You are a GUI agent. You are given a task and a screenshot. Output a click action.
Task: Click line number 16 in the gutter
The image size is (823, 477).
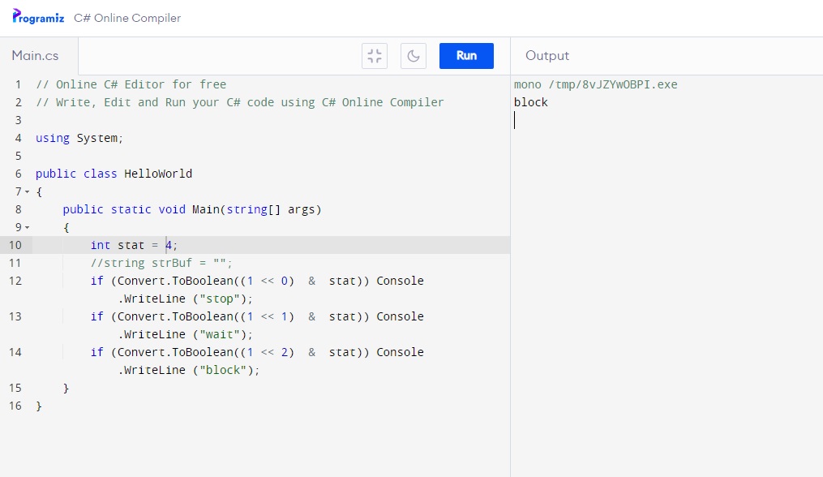pyautogui.click(x=15, y=406)
